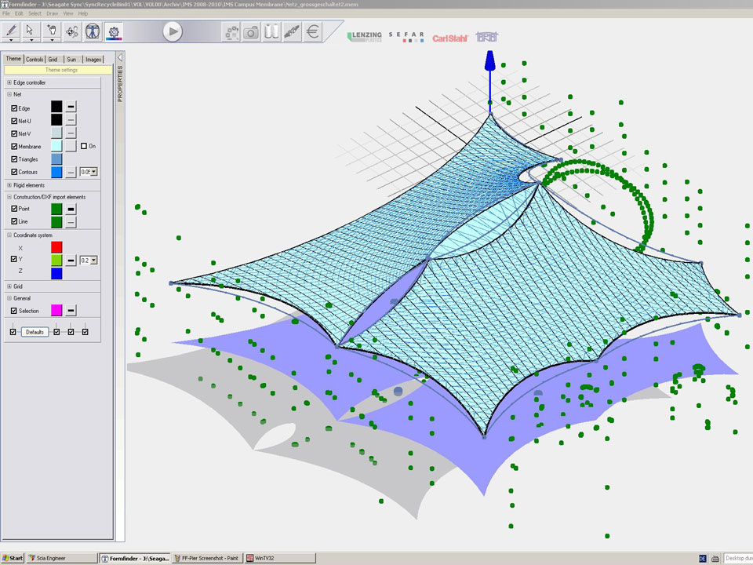Click the Defaults button
The image size is (753, 565).
click(x=35, y=332)
